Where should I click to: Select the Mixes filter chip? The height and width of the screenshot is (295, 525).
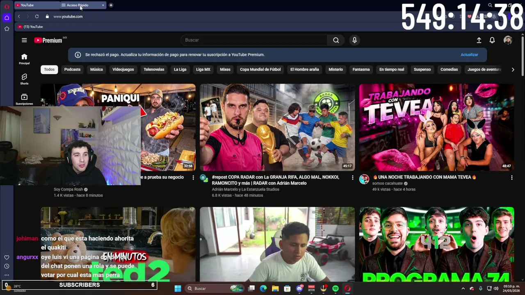click(225, 70)
